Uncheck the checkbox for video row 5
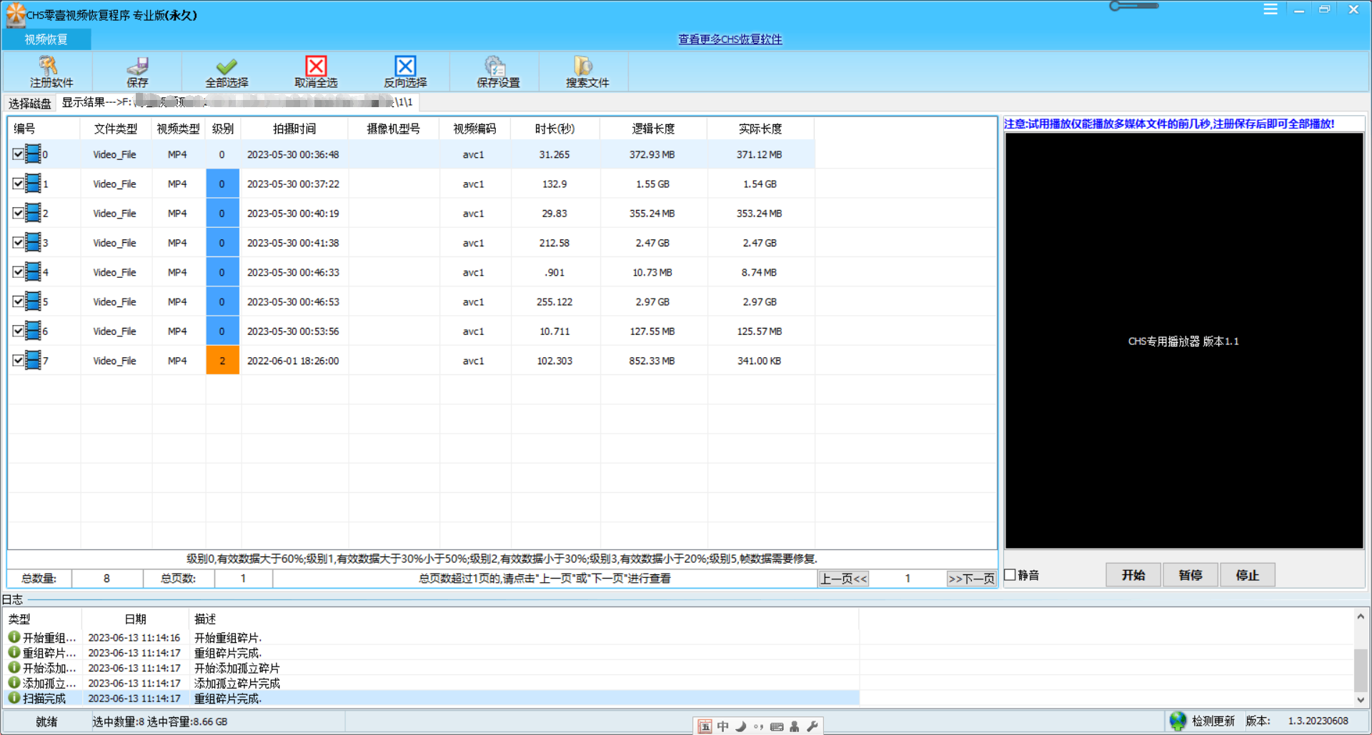1372x735 pixels. (18, 301)
